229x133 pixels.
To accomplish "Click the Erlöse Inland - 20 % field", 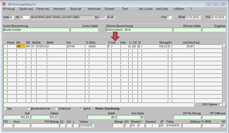I will (139, 30).
